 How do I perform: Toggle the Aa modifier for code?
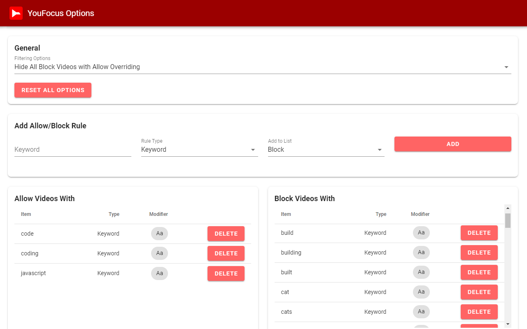pyautogui.click(x=159, y=234)
